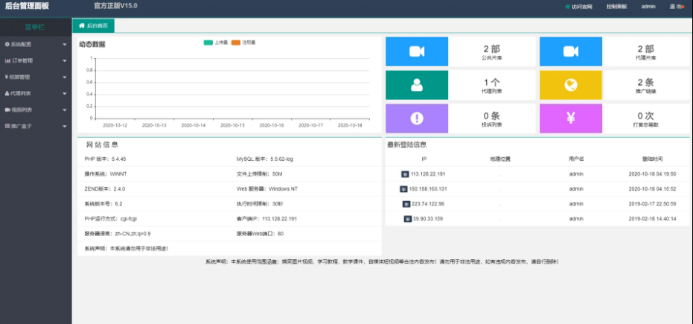The width and height of the screenshot is (693, 324).
Task: Click the green user icon tile for 代理列表
Action: tap(416, 85)
